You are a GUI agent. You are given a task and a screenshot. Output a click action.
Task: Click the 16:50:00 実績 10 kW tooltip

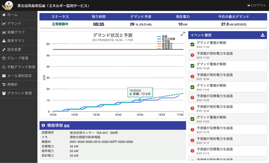pos(140,92)
